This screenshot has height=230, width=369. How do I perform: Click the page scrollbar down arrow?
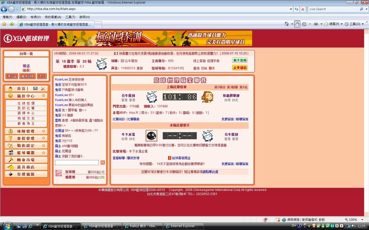click(x=366, y=214)
